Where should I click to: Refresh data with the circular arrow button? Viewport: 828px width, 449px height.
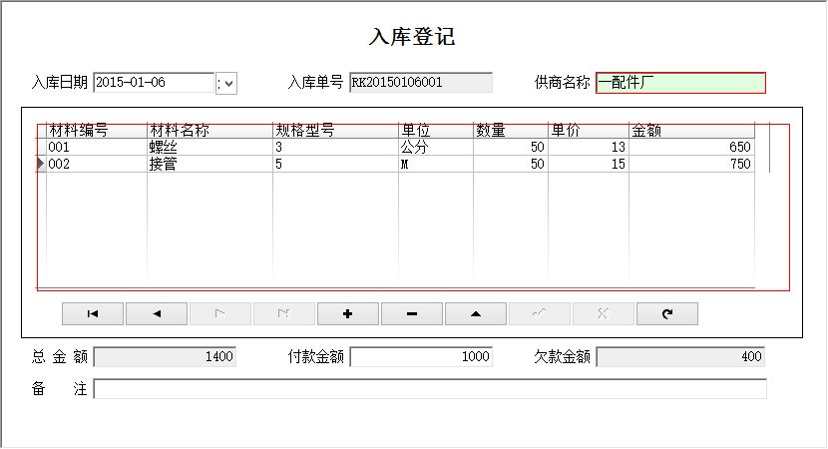pos(666,313)
